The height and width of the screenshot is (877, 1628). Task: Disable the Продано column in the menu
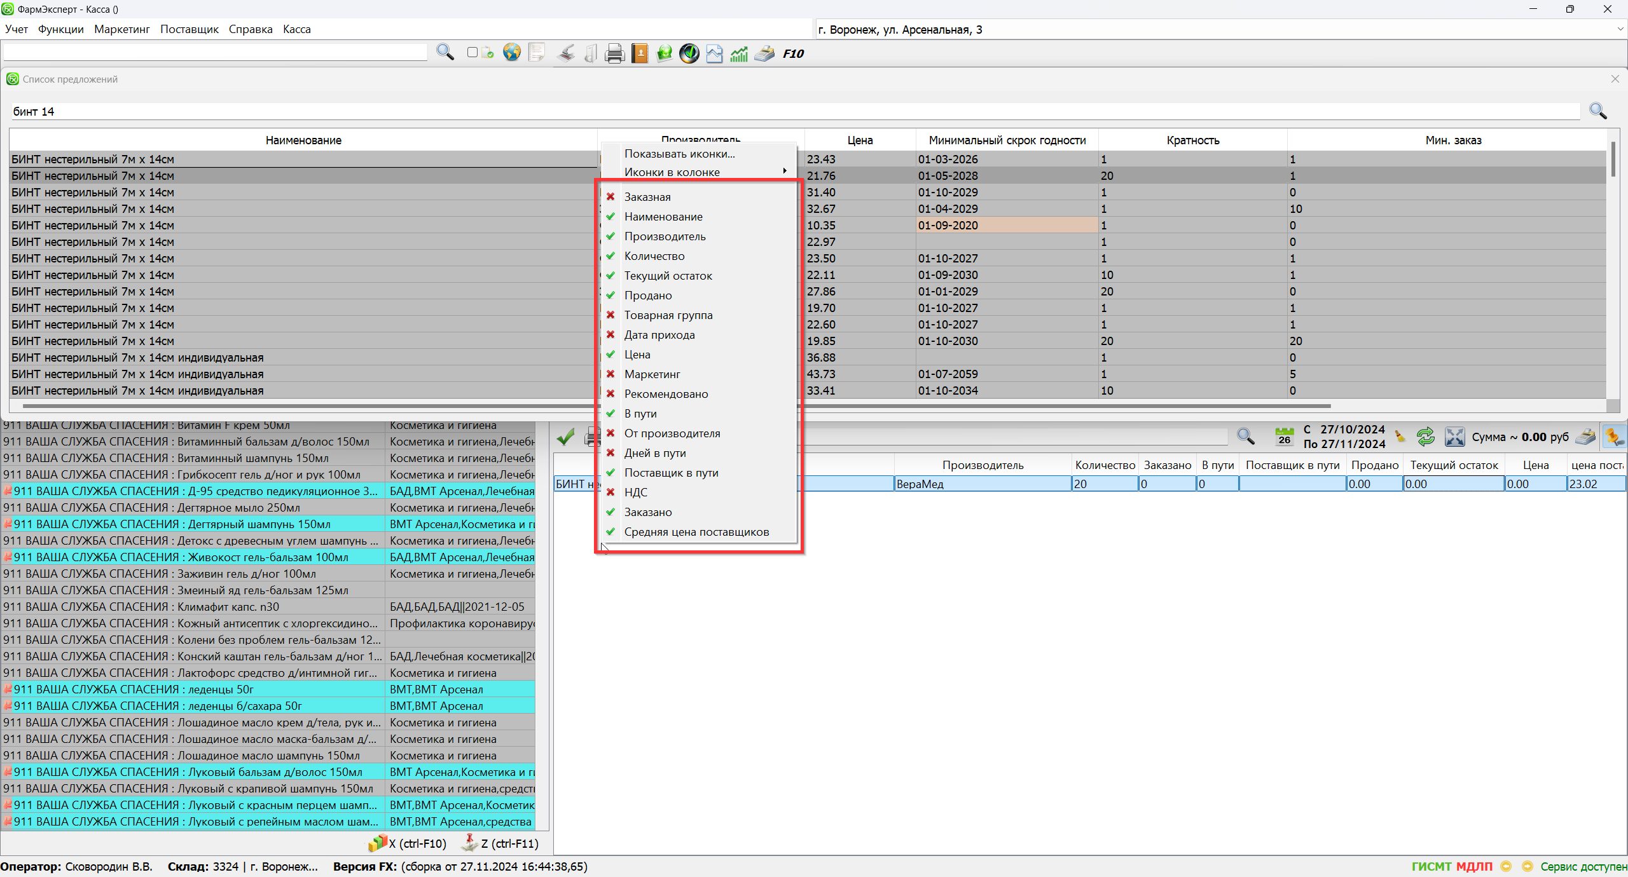[647, 296]
